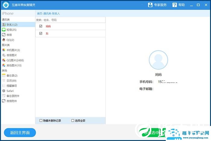The image size is (211, 141).
Task: Minimize the application window
Action: click(191, 5)
